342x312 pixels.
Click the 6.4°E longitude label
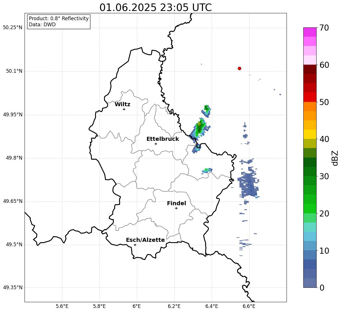point(211,306)
